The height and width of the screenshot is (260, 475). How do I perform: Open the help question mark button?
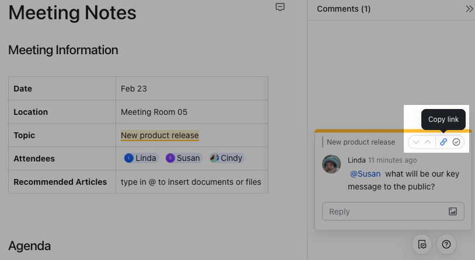pyautogui.click(x=446, y=244)
